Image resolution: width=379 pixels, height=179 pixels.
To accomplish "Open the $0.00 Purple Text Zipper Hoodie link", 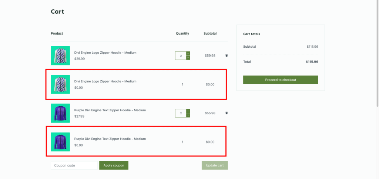I will point(110,139).
